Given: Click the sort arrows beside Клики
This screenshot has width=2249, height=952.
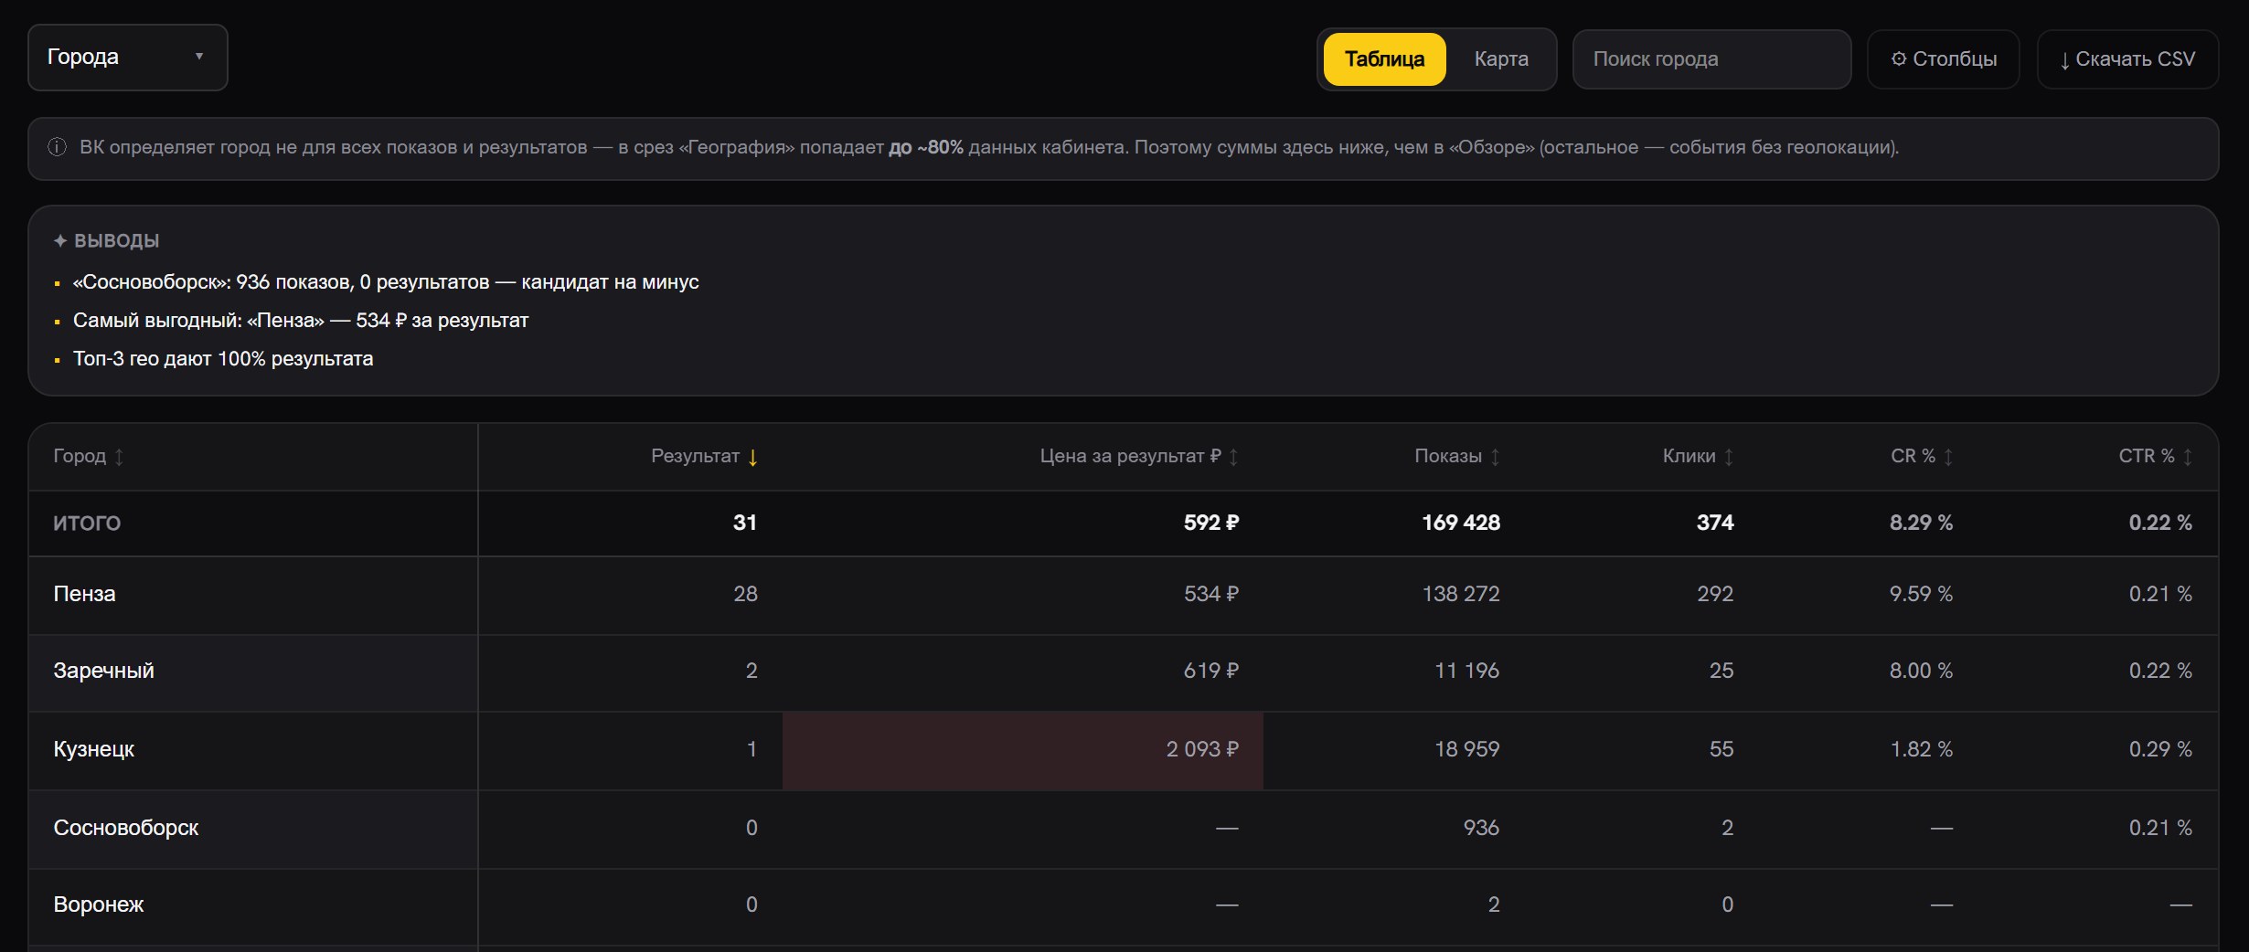Looking at the screenshot, I should point(1729,457).
